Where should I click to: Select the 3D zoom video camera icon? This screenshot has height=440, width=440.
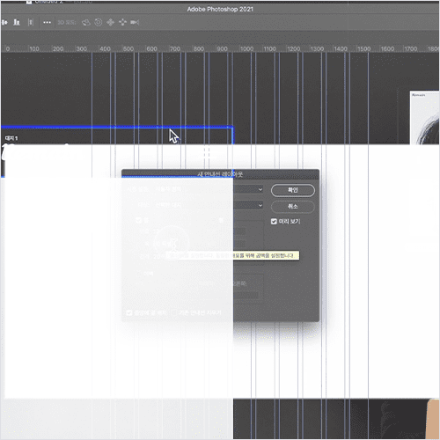pos(135,22)
